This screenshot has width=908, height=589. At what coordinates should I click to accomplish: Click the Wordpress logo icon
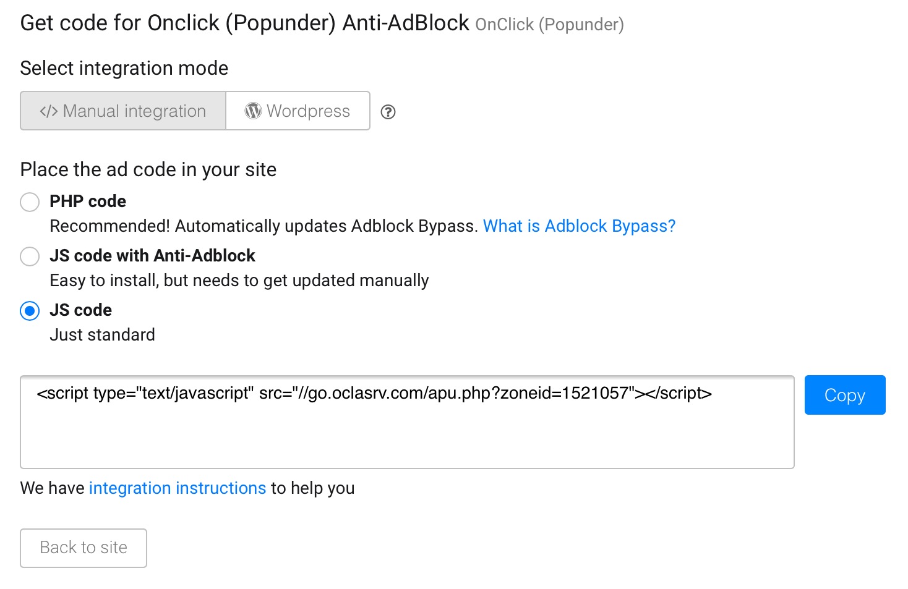click(x=253, y=111)
